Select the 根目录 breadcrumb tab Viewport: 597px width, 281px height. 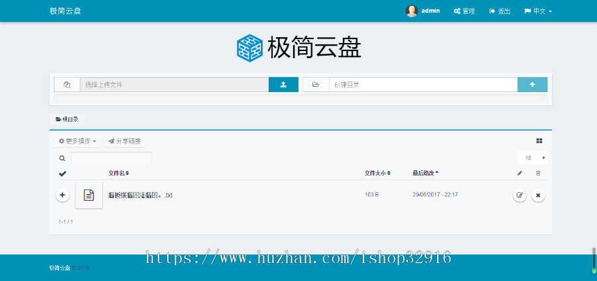(67, 119)
